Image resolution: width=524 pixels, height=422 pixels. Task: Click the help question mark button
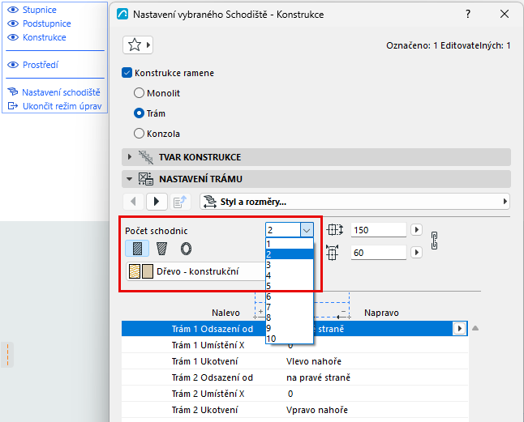tap(468, 14)
